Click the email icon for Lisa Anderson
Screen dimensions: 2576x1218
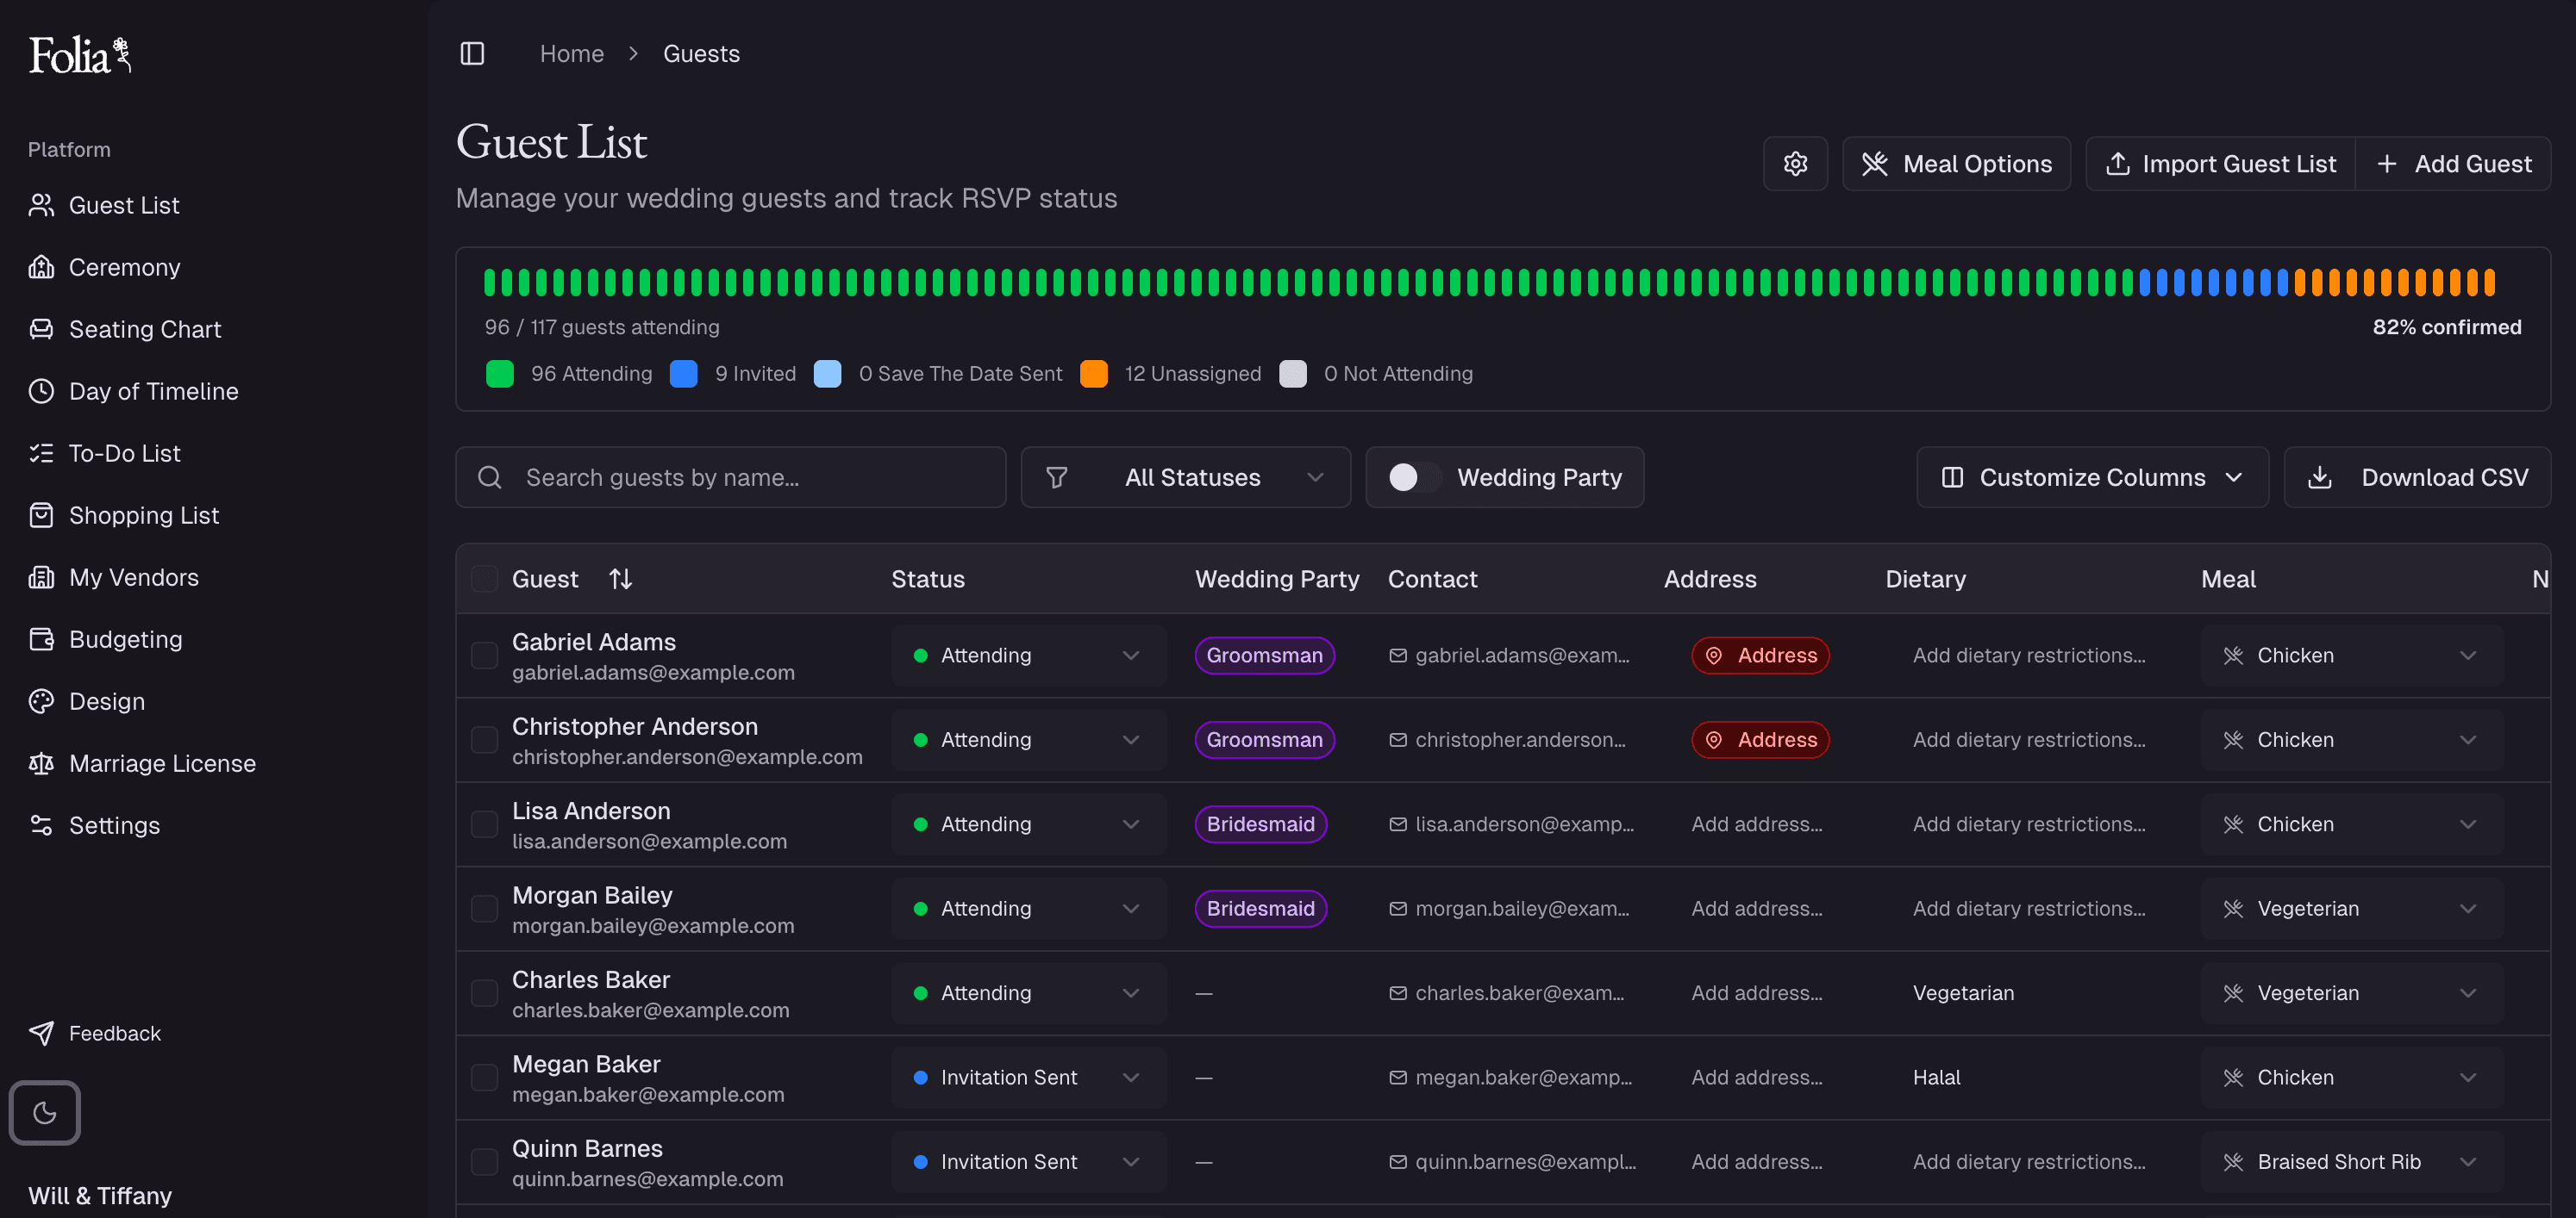tap(1397, 824)
